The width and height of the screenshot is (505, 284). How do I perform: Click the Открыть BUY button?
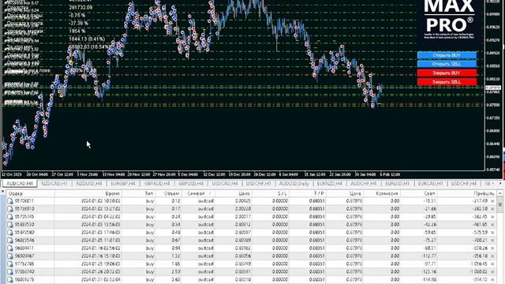[x=447, y=55]
